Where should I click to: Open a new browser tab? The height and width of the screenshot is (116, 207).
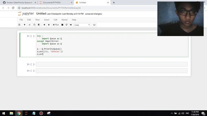pos(114,3)
